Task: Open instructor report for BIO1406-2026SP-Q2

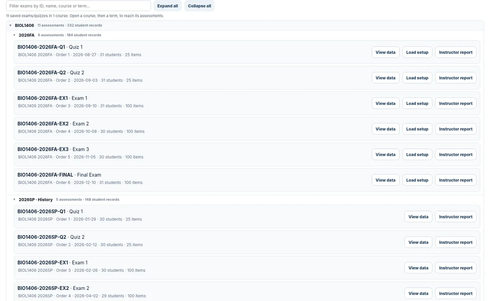Action: tap(456, 243)
